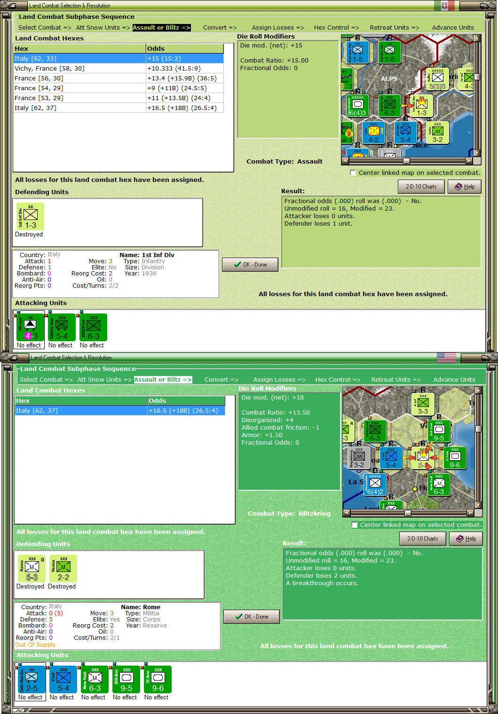Image resolution: width=498 pixels, height=714 pixels.
Task: Select Venice 2-2 militia defender counter
Action: 63,568
